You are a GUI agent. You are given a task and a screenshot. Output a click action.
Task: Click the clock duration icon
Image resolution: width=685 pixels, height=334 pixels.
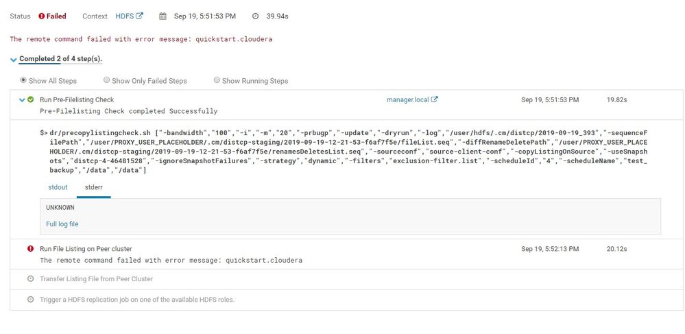point(256,16)
